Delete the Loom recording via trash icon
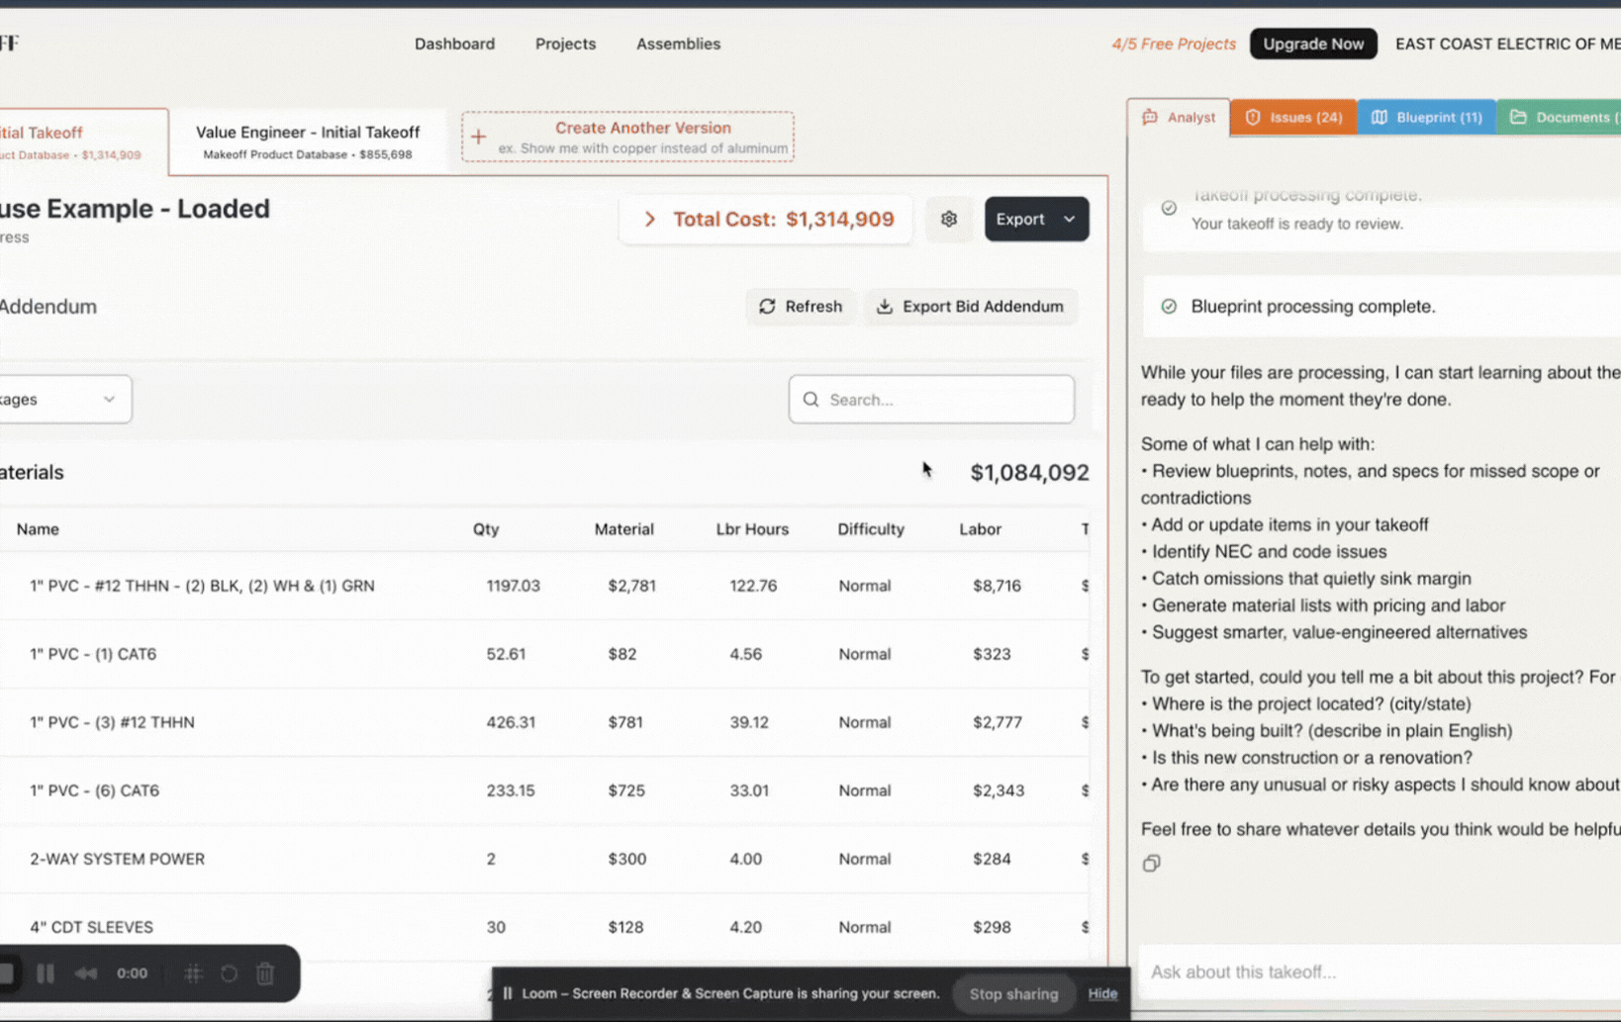Screen dimensions: 1621x1022 (265, 974)
